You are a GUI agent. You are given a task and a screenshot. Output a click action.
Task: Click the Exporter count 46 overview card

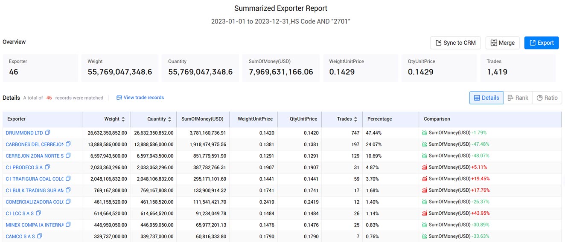point(40,68)
